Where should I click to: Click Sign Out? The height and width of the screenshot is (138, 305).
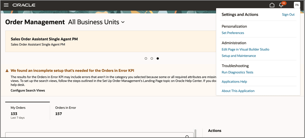click(288, 15)
